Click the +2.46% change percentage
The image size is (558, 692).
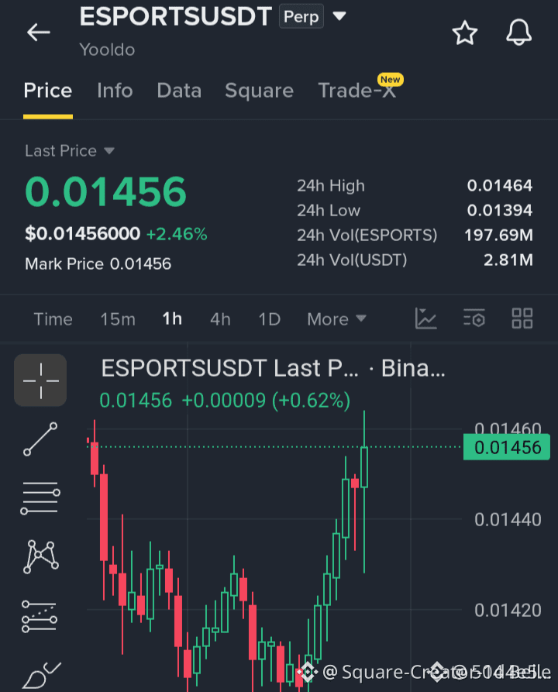(x=177, y=234)
